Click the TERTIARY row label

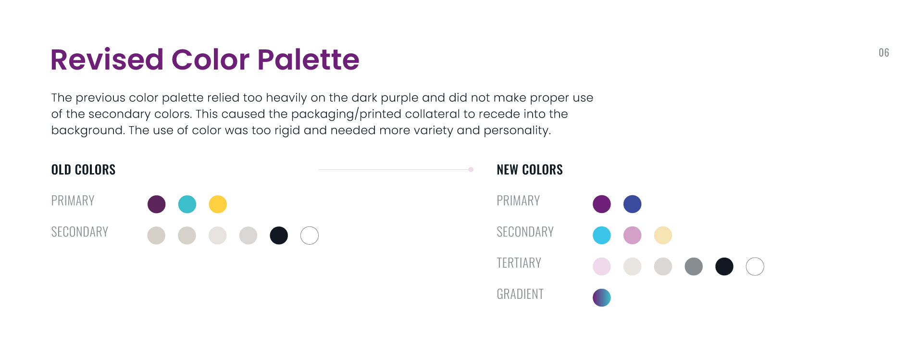pos(519,263)
